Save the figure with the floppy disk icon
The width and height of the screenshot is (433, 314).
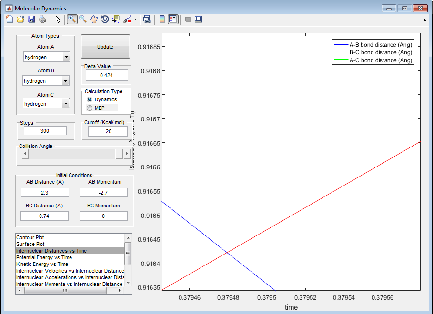click(31, 19)
